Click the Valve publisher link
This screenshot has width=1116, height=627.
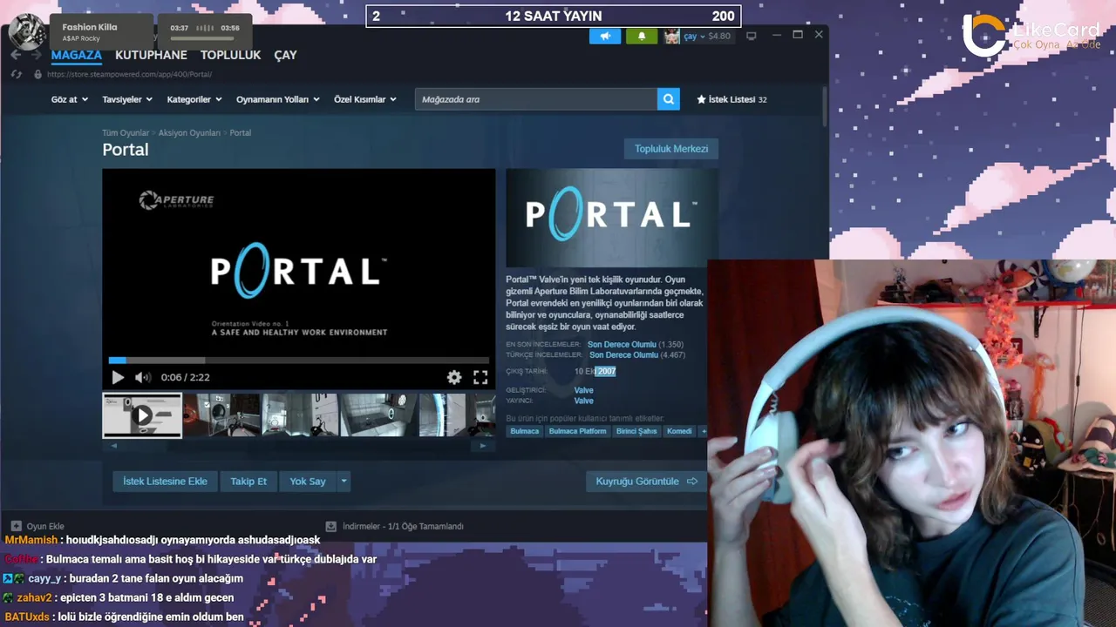click(583, 401)
